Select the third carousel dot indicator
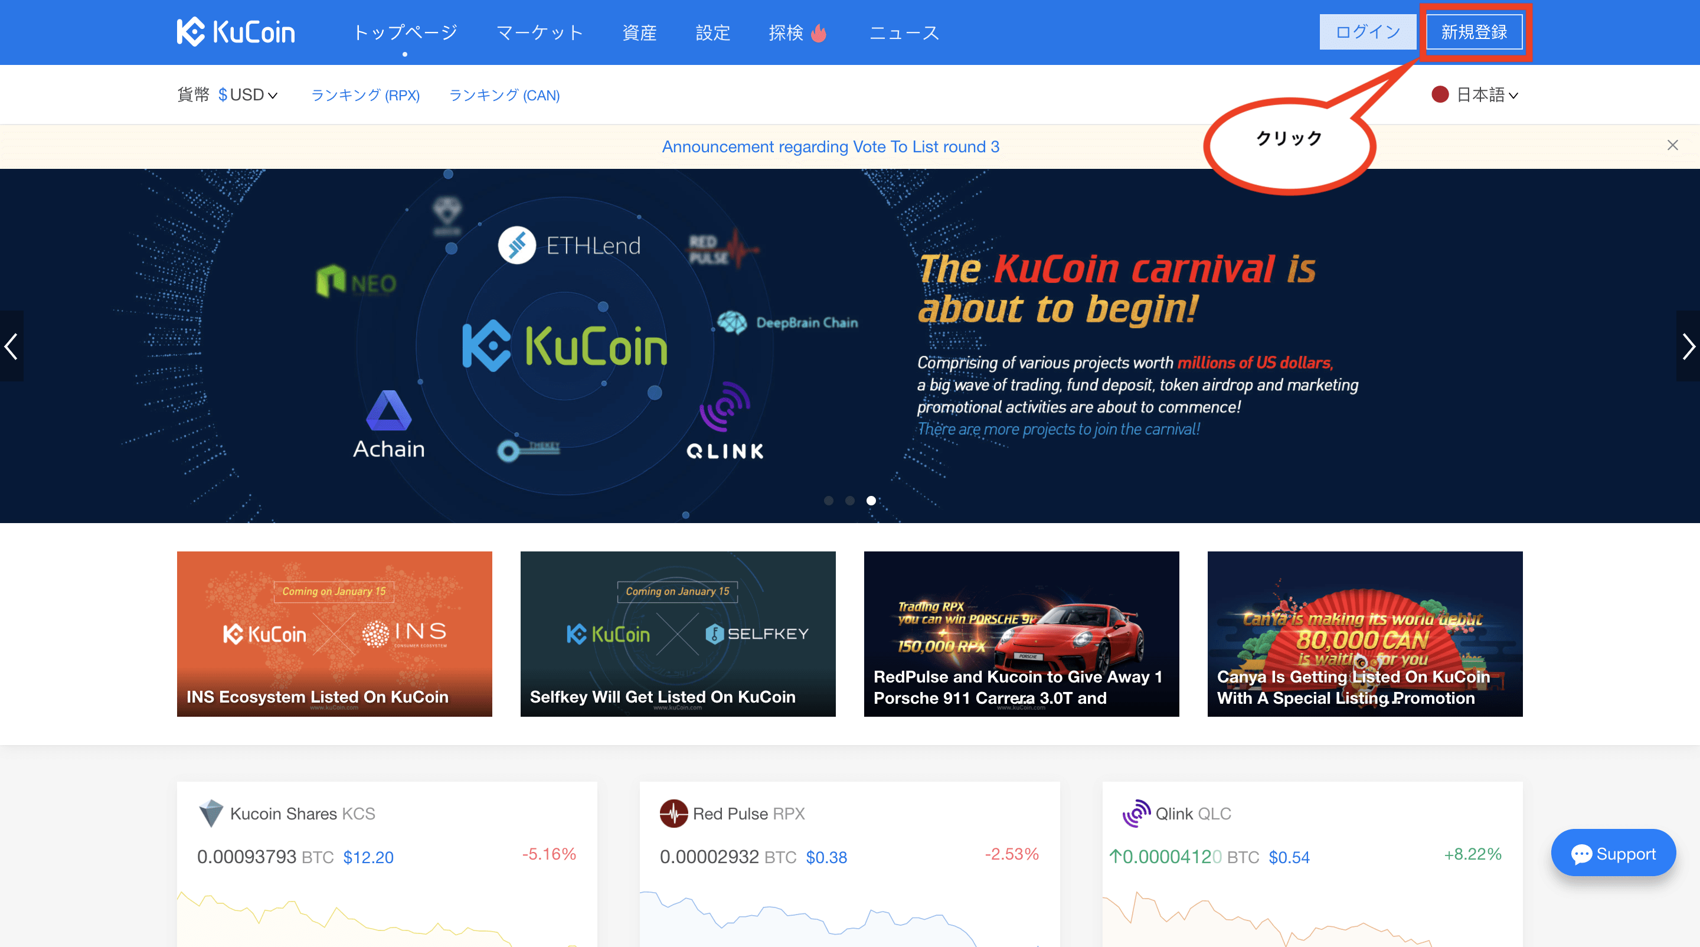The width and height of the screenshot is (1700, 947). coord(871,501)
